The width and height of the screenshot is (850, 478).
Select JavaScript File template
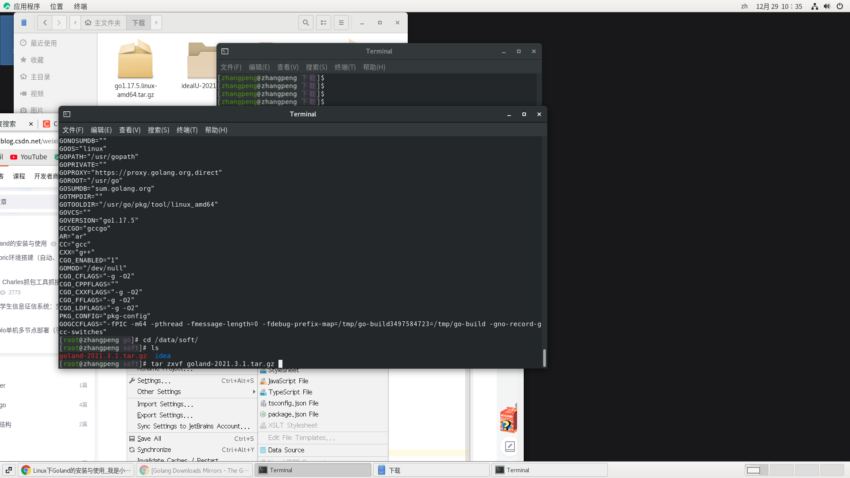[288, 381]
